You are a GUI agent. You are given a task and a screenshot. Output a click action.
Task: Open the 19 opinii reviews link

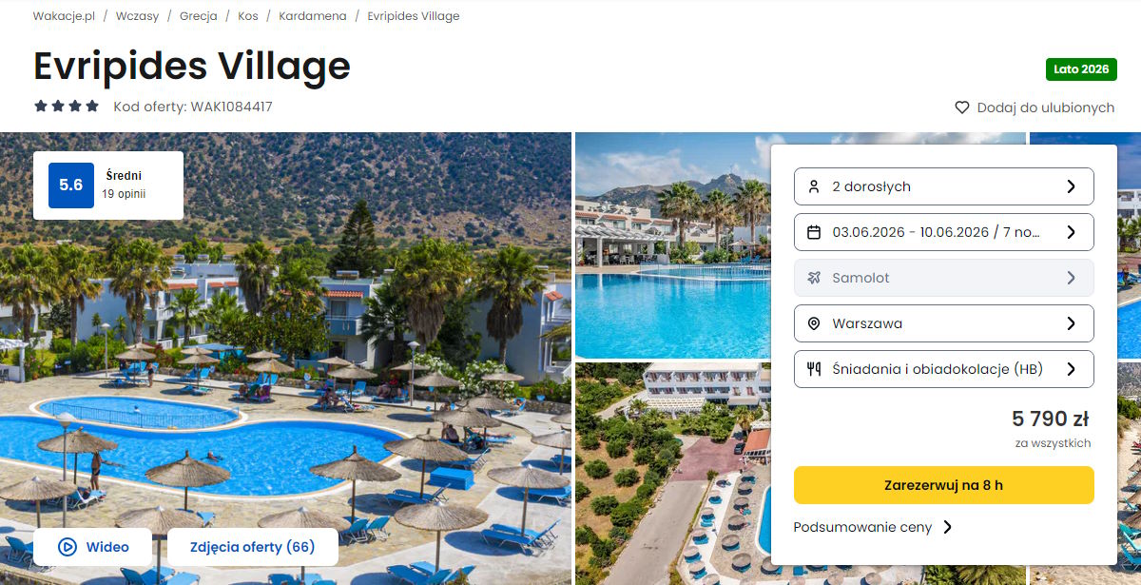coord(124,193)
